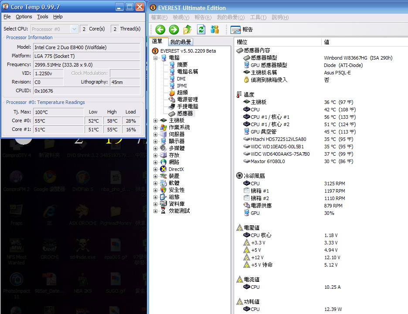The image size is (408, 314).
Task: Select 感應器 sensor tree item
Action: coord(185,114)
